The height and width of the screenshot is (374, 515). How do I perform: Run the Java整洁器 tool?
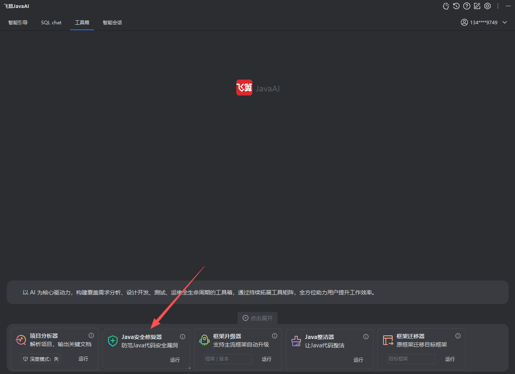358,360
